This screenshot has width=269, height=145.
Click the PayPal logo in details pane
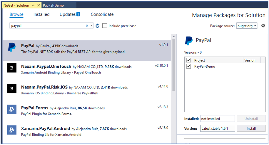pyautogui.click(x=189, y=41)
